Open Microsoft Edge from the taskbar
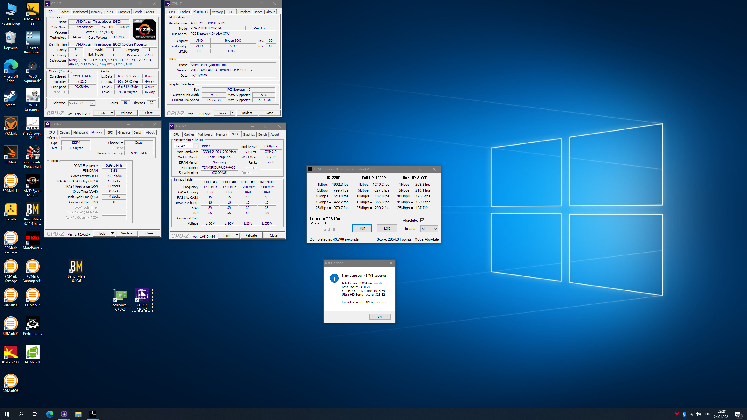747x420 pixels. coord(50,414)
